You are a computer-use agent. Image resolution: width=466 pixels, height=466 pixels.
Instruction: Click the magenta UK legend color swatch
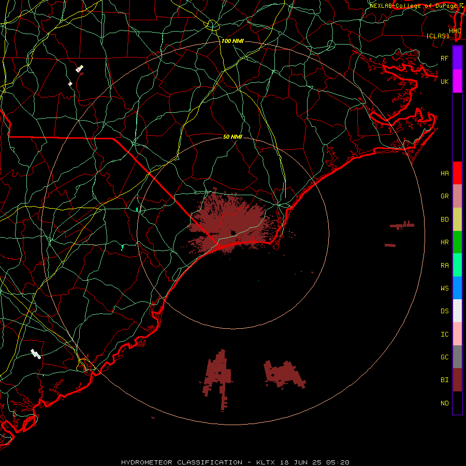tap(457, 81)
